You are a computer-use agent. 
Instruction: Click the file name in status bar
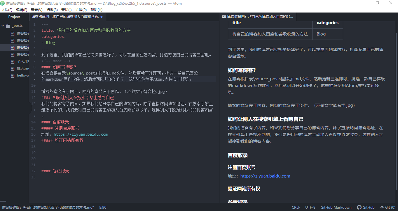coord(48,208)
